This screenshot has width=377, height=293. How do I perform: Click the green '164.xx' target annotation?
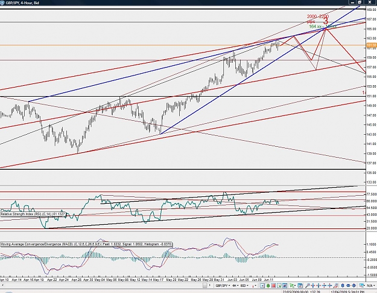[x=323, y=27]
